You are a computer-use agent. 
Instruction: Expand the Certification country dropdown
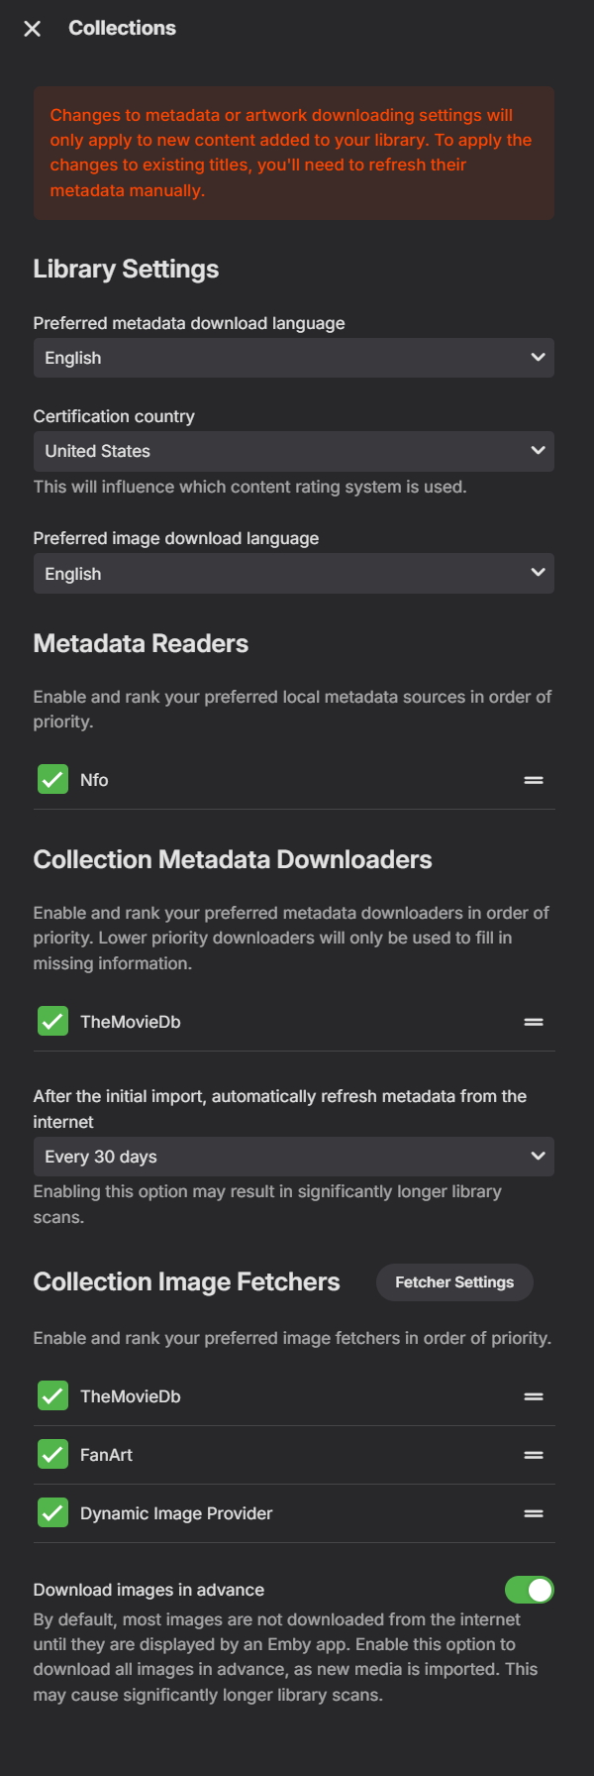pos(293,451)
